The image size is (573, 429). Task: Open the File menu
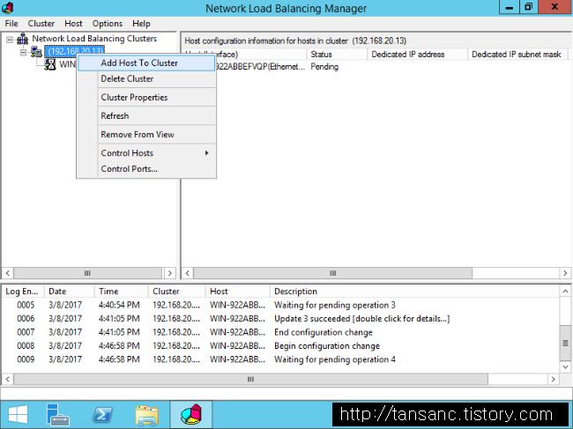11,24
